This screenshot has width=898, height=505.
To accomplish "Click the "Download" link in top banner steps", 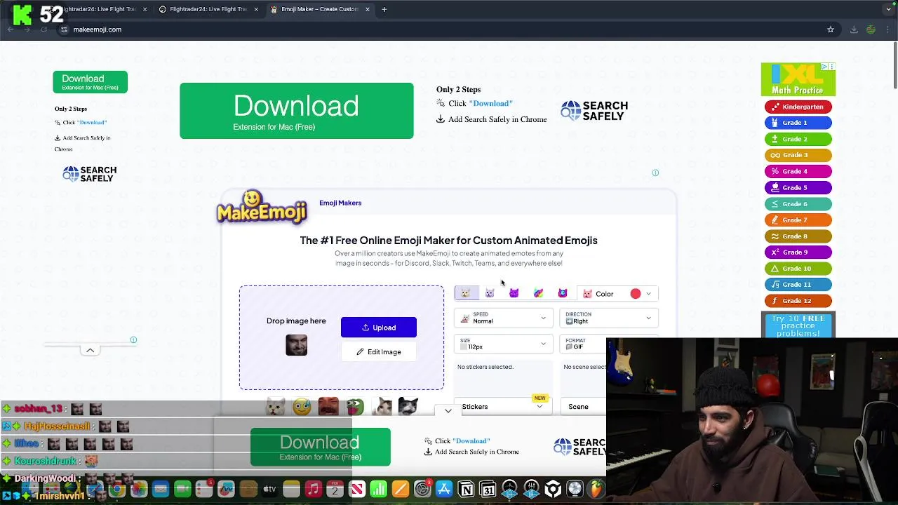I will click(x=490, y=103).
